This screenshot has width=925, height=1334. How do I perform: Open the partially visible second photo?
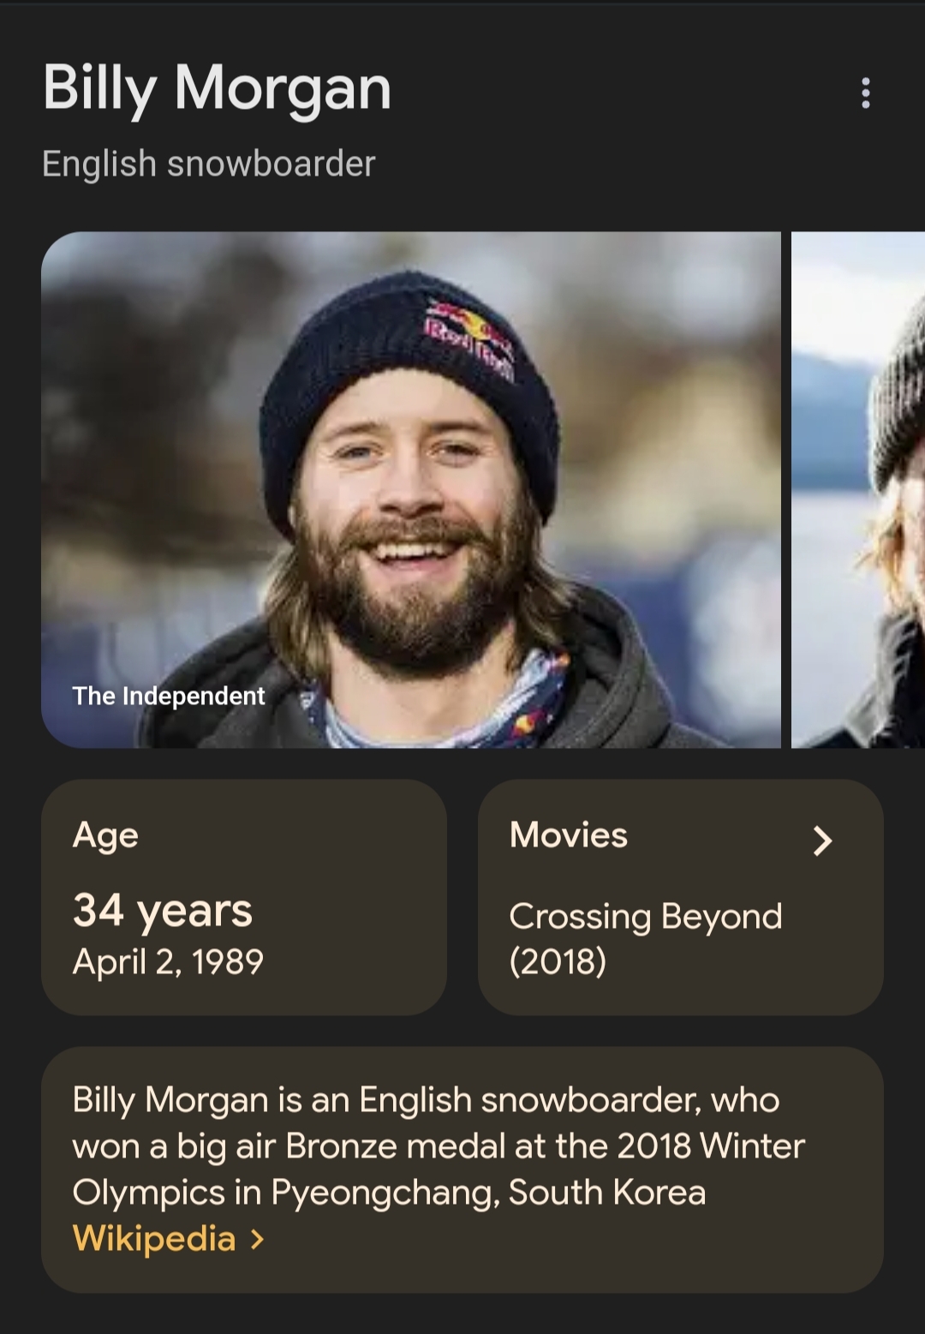click(x=858, y=488)
